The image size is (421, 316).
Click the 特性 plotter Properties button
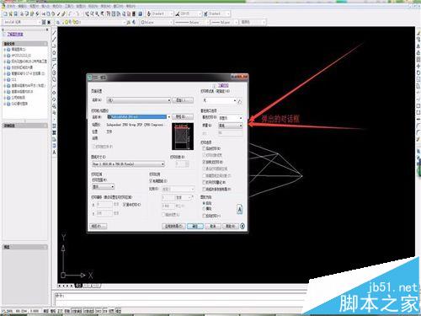pyautogui.click(x=183, y=116)
